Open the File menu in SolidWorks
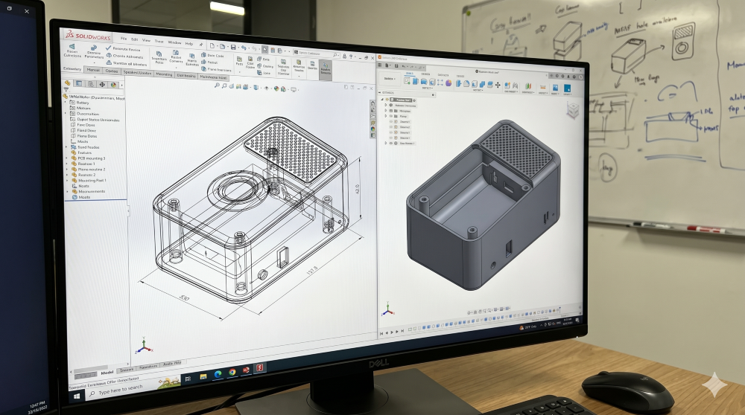This screenshot has height=415, width=745. (x=124, y=39)
